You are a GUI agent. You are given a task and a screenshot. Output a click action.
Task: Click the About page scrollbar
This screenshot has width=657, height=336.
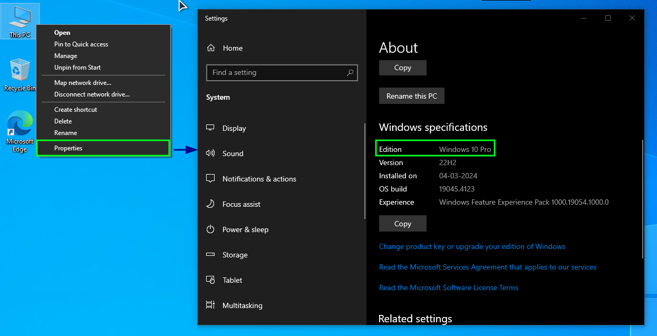pos(642,199)
